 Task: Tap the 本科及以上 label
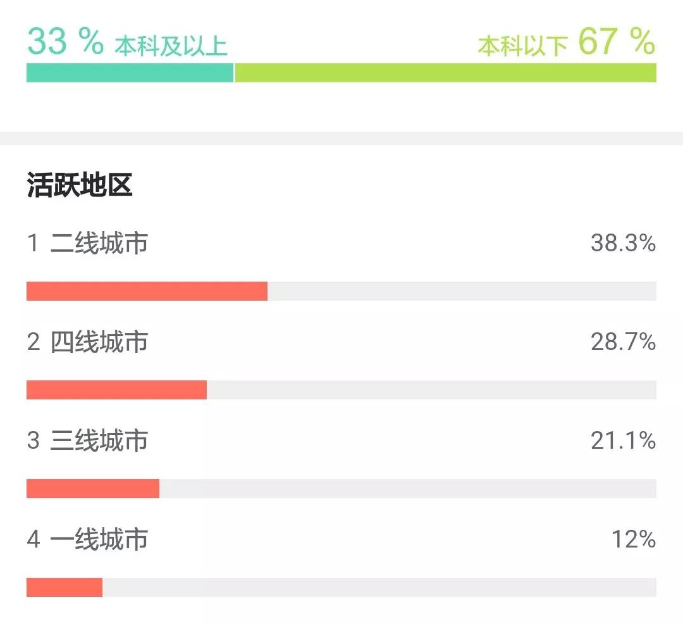(x=171, y=46)
